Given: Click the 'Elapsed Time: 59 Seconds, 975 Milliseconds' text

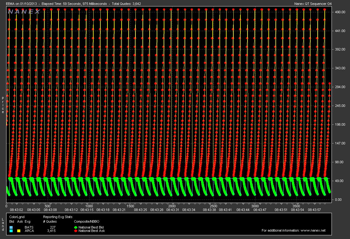Looking at the screenshot, I should point(74,4).
